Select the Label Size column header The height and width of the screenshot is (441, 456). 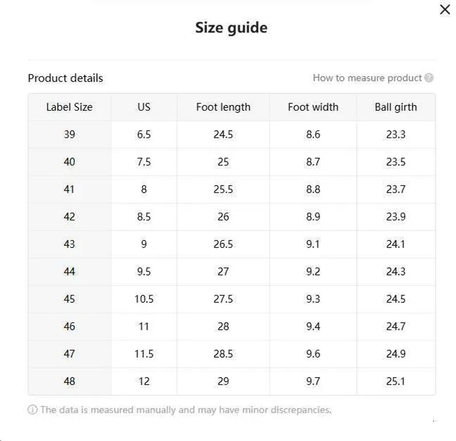pos(70,107)
